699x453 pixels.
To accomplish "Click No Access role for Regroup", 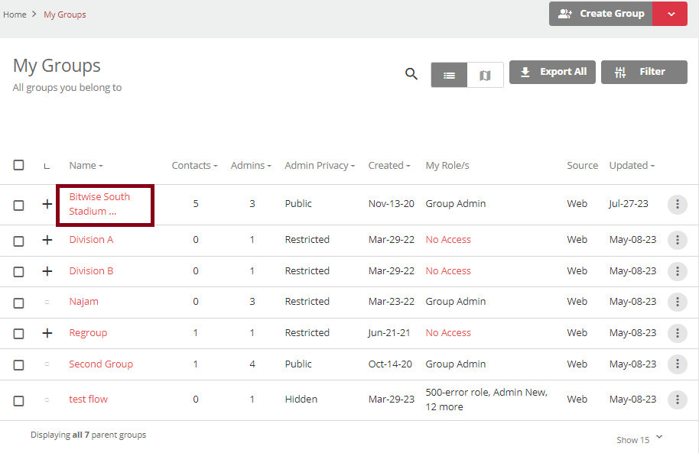I will pyautogui.click(x=448, y=333).
